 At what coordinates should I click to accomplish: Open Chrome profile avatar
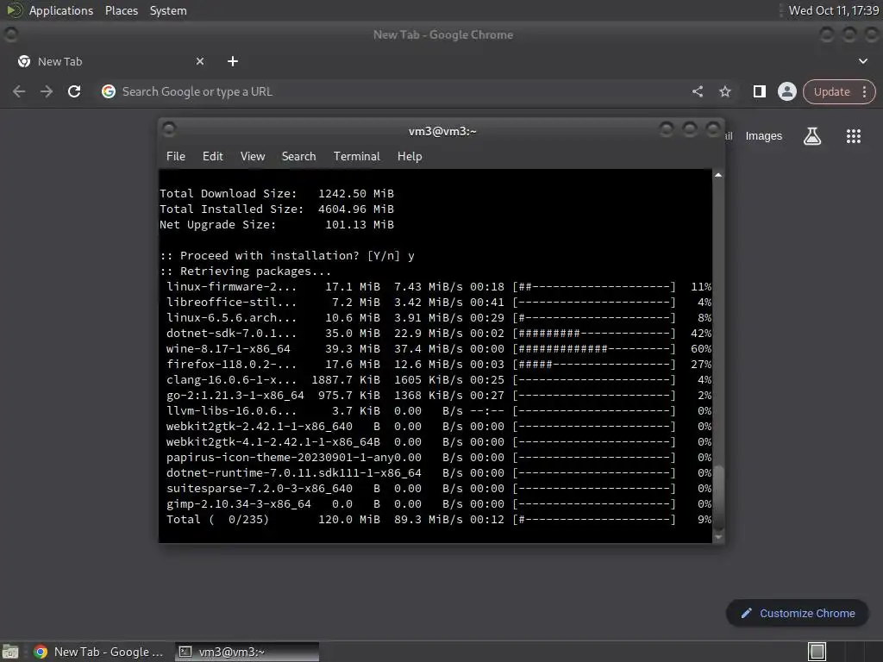[786, 91]
